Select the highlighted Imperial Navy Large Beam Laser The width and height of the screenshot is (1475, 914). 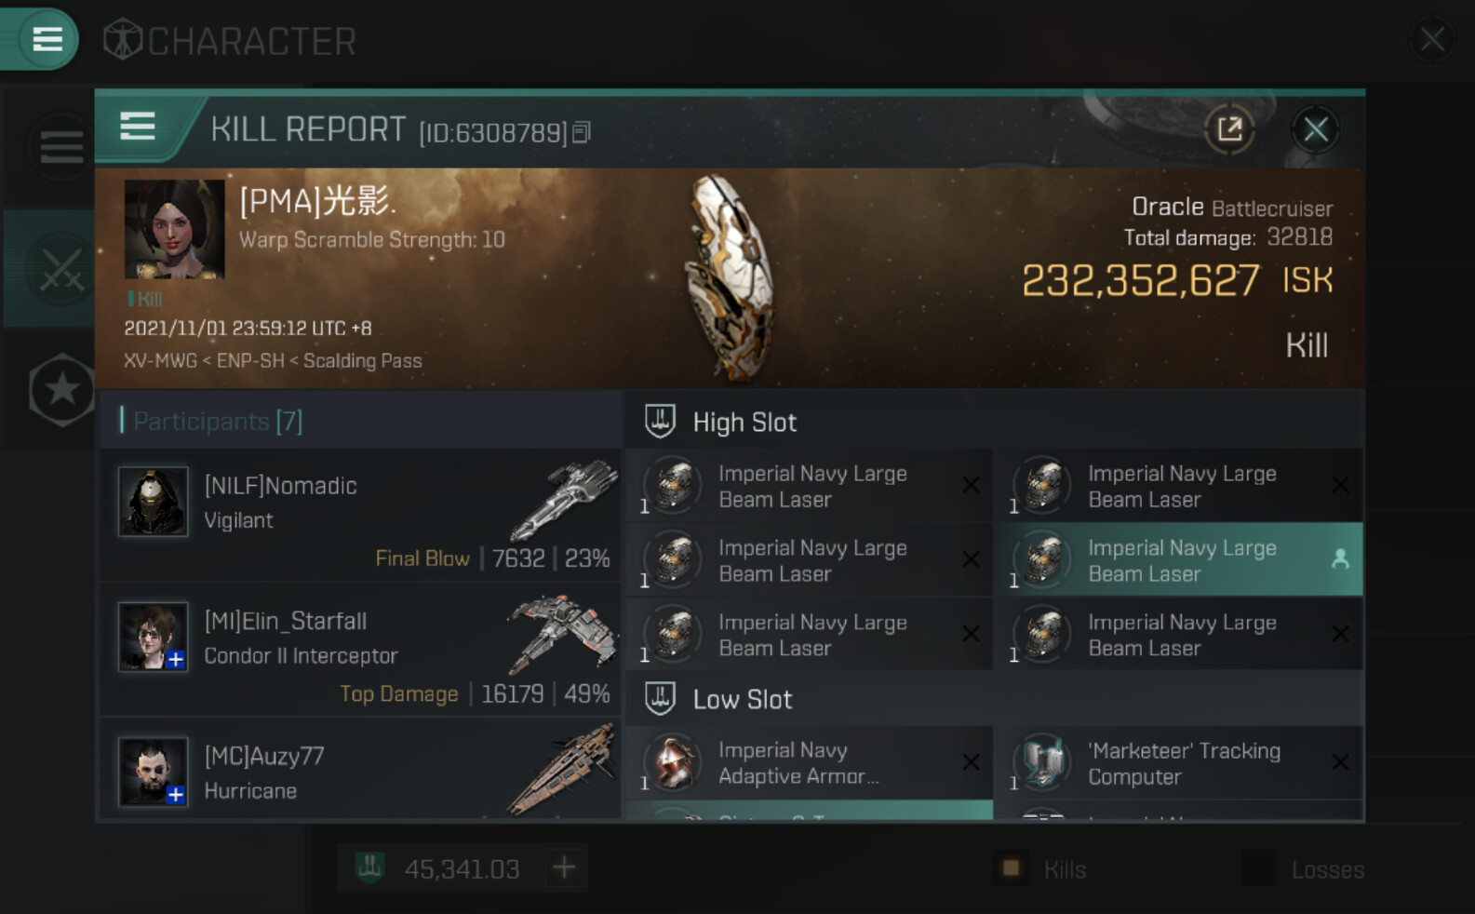(1178, 560)
